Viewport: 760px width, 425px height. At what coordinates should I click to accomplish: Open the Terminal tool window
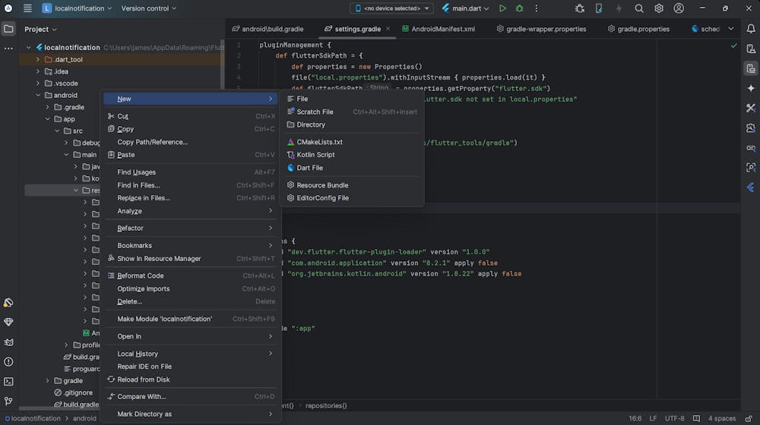8,382
